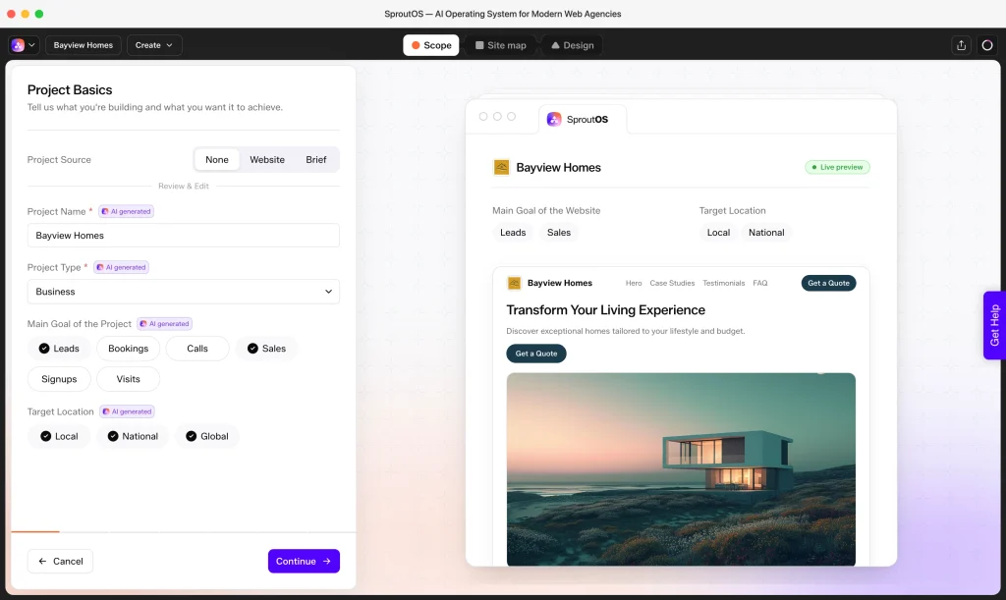Click the SproutOS icon in preview tab
1006x600 pixels.
tap(554, 119)
